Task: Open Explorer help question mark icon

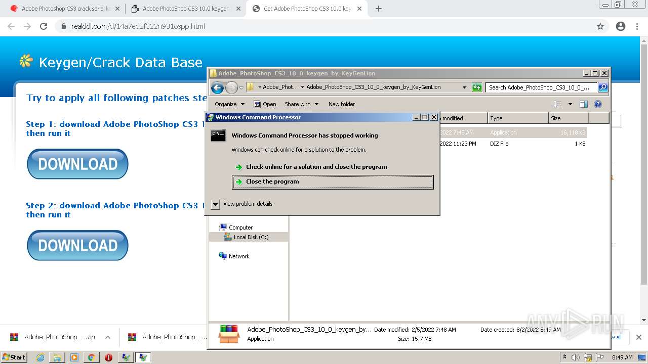Action: click(597, 104)
